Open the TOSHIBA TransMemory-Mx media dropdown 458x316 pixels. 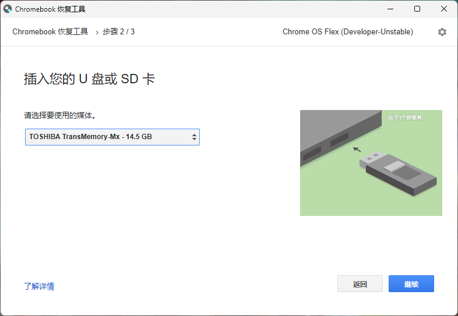click(112, 137)
